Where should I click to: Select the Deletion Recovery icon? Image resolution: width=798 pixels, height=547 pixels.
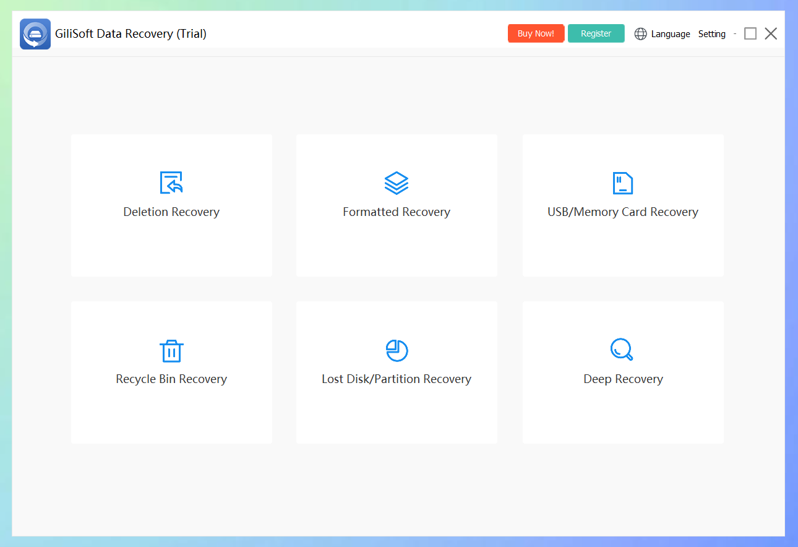point(171,183)
